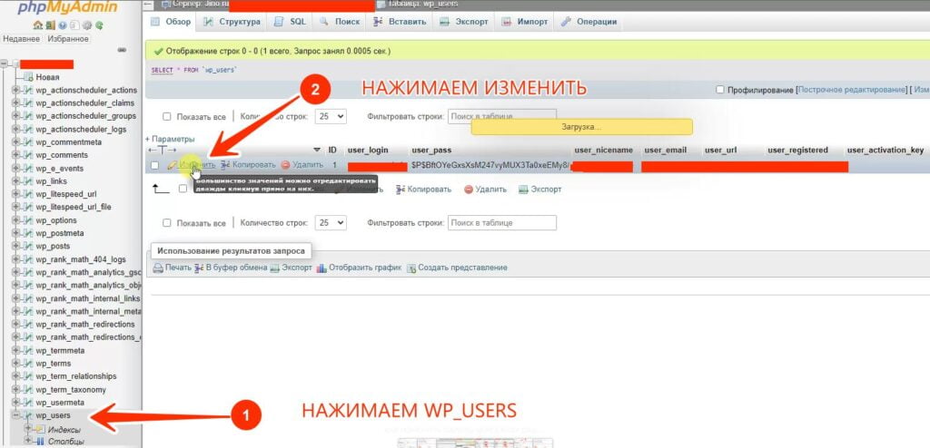This screenshot has height=448, width=930.
Task: Click the Copy icon in row 1
Action: pyautogui.click(x=225, y=165)
